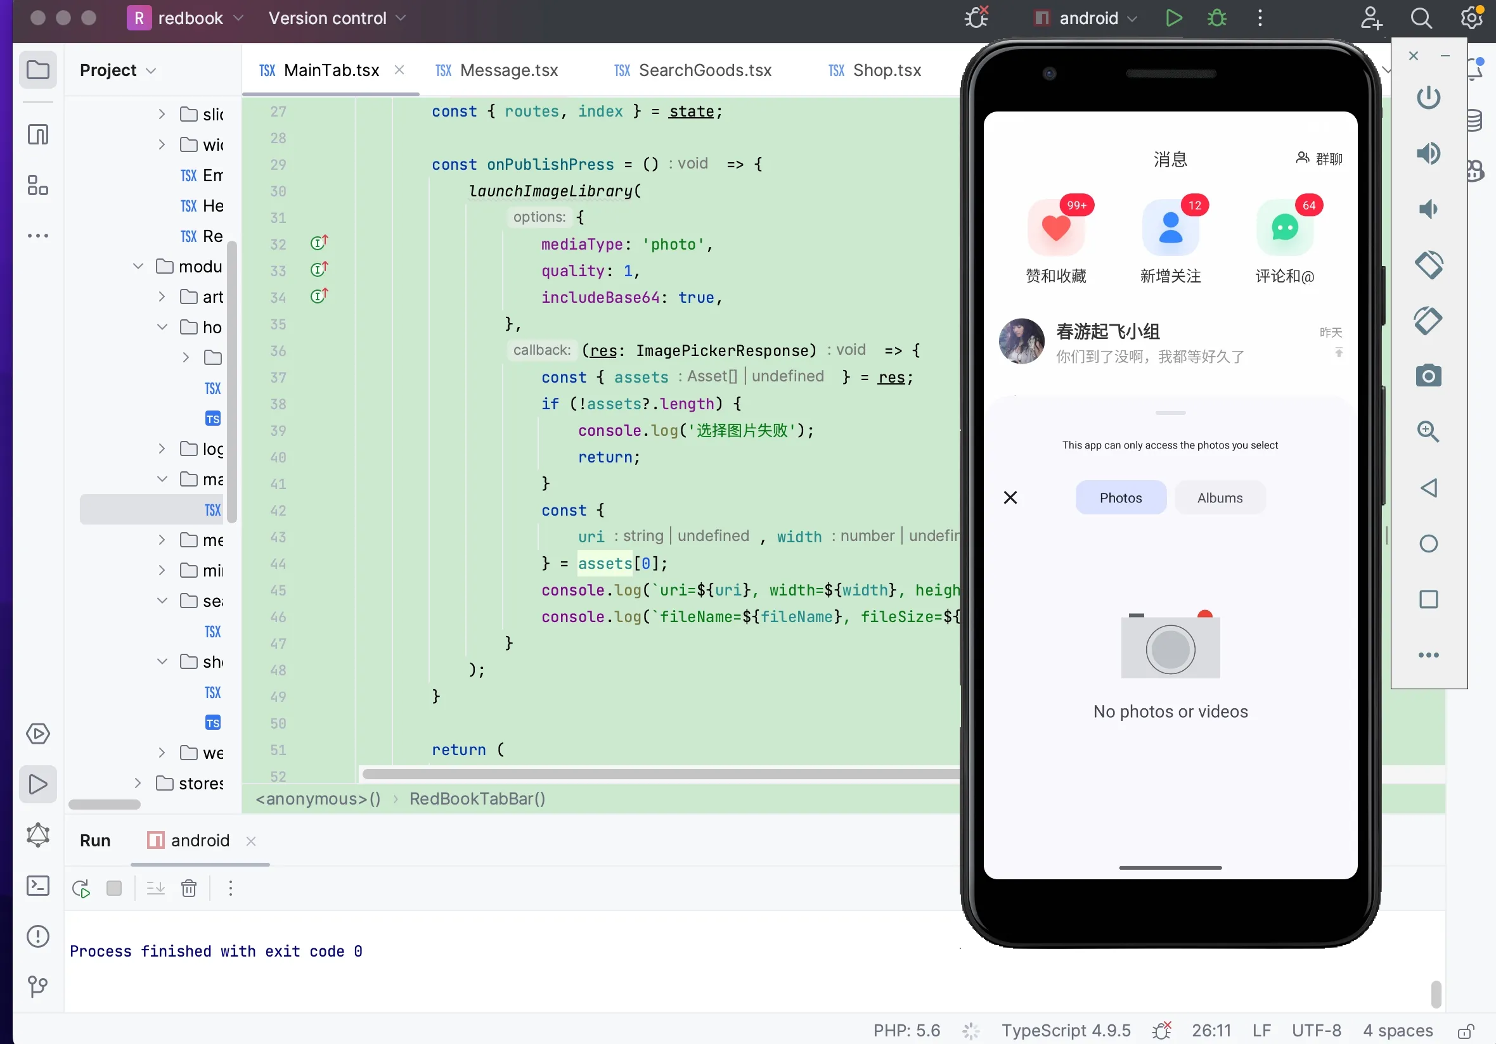Select the Albums button in photo picker
This screenshot has height=1044, width=1496.
[1220, 497]
